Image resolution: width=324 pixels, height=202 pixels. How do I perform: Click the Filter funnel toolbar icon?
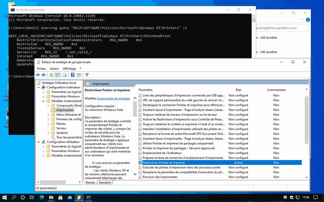[x=87, y=75]
